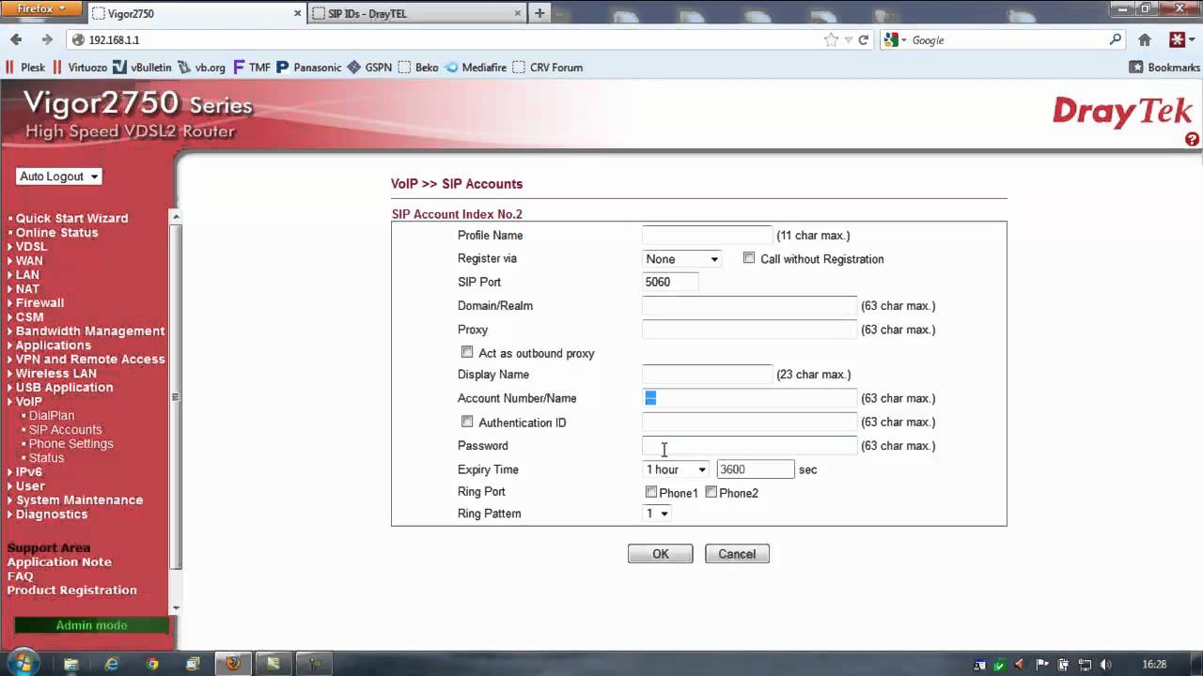Open the GSPN bookmark
1203x676 pixels.
tap(369, 68)
